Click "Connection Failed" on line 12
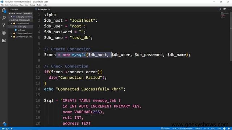This screenshot has width=232, height=130. point(80,78)
